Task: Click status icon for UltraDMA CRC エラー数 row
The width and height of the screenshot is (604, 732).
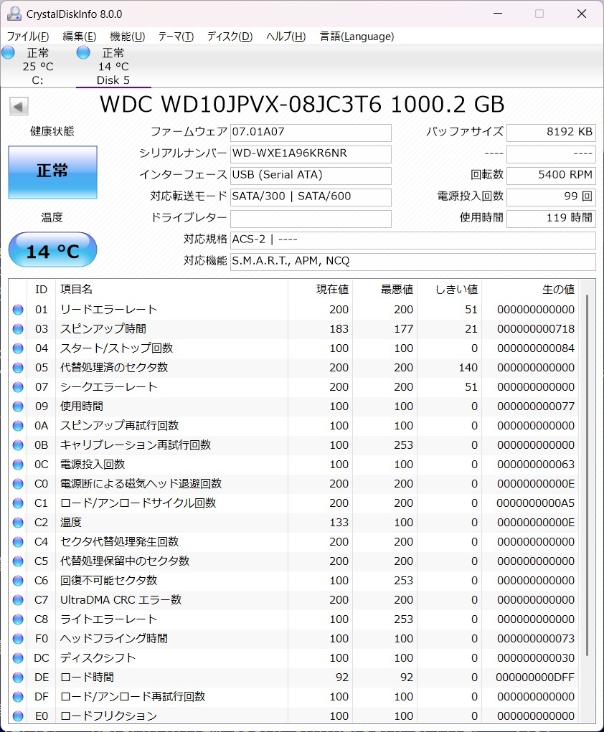Action: click(18, 600)
